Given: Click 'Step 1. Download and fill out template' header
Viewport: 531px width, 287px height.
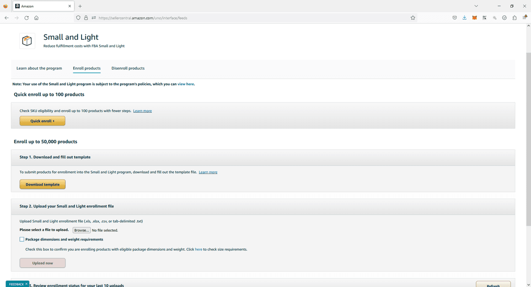Looking at the screenshot, I should click(55, 157).
